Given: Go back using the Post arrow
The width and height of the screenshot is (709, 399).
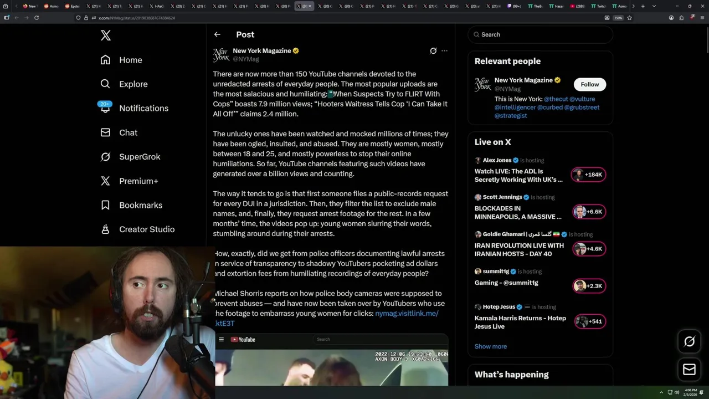Looking at the screenshot, I should point(217,34).
